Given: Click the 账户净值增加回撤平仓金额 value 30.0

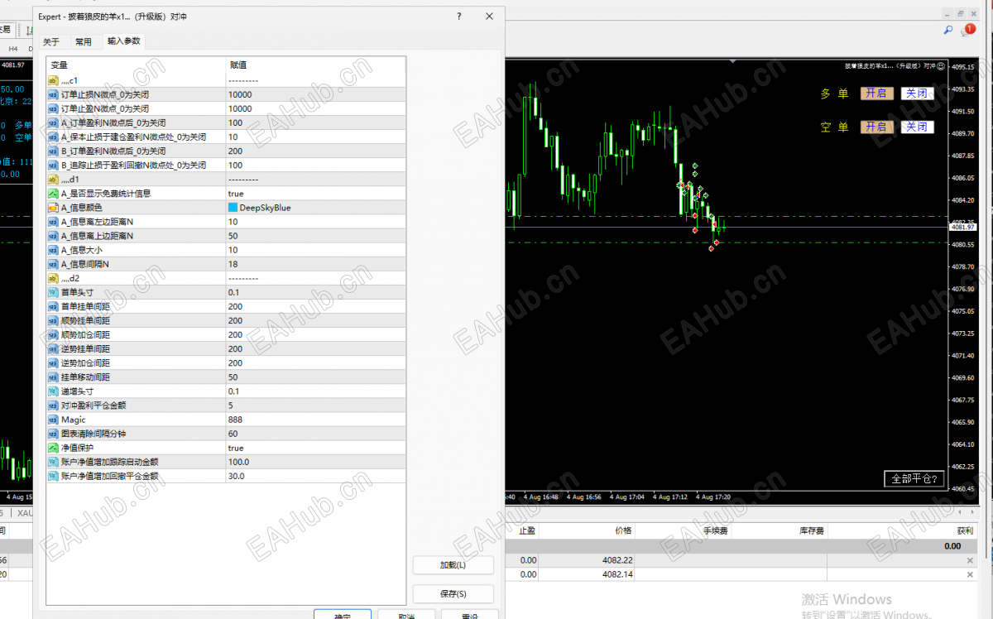Looking at the screenshot, I should (x=315, y=476).
